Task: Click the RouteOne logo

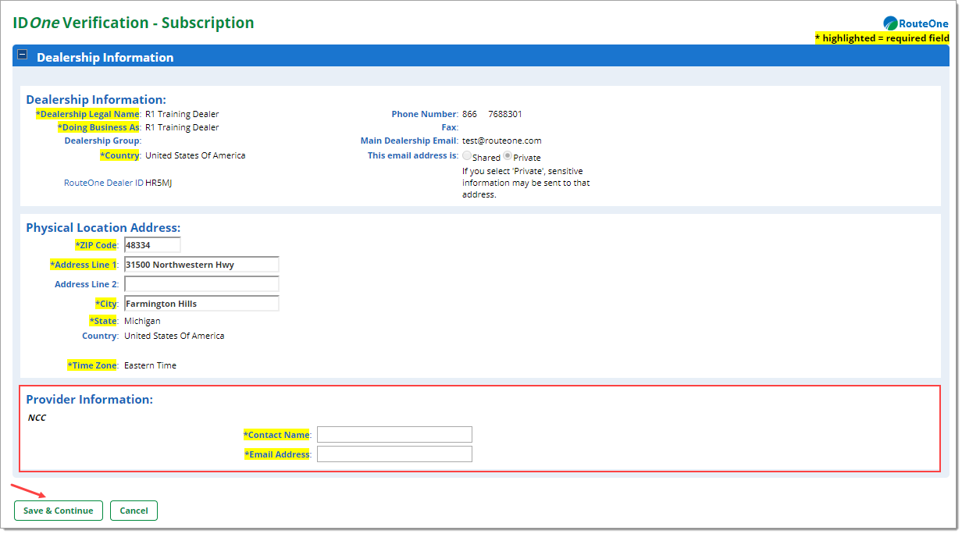Action: click(x=916, y=23)
